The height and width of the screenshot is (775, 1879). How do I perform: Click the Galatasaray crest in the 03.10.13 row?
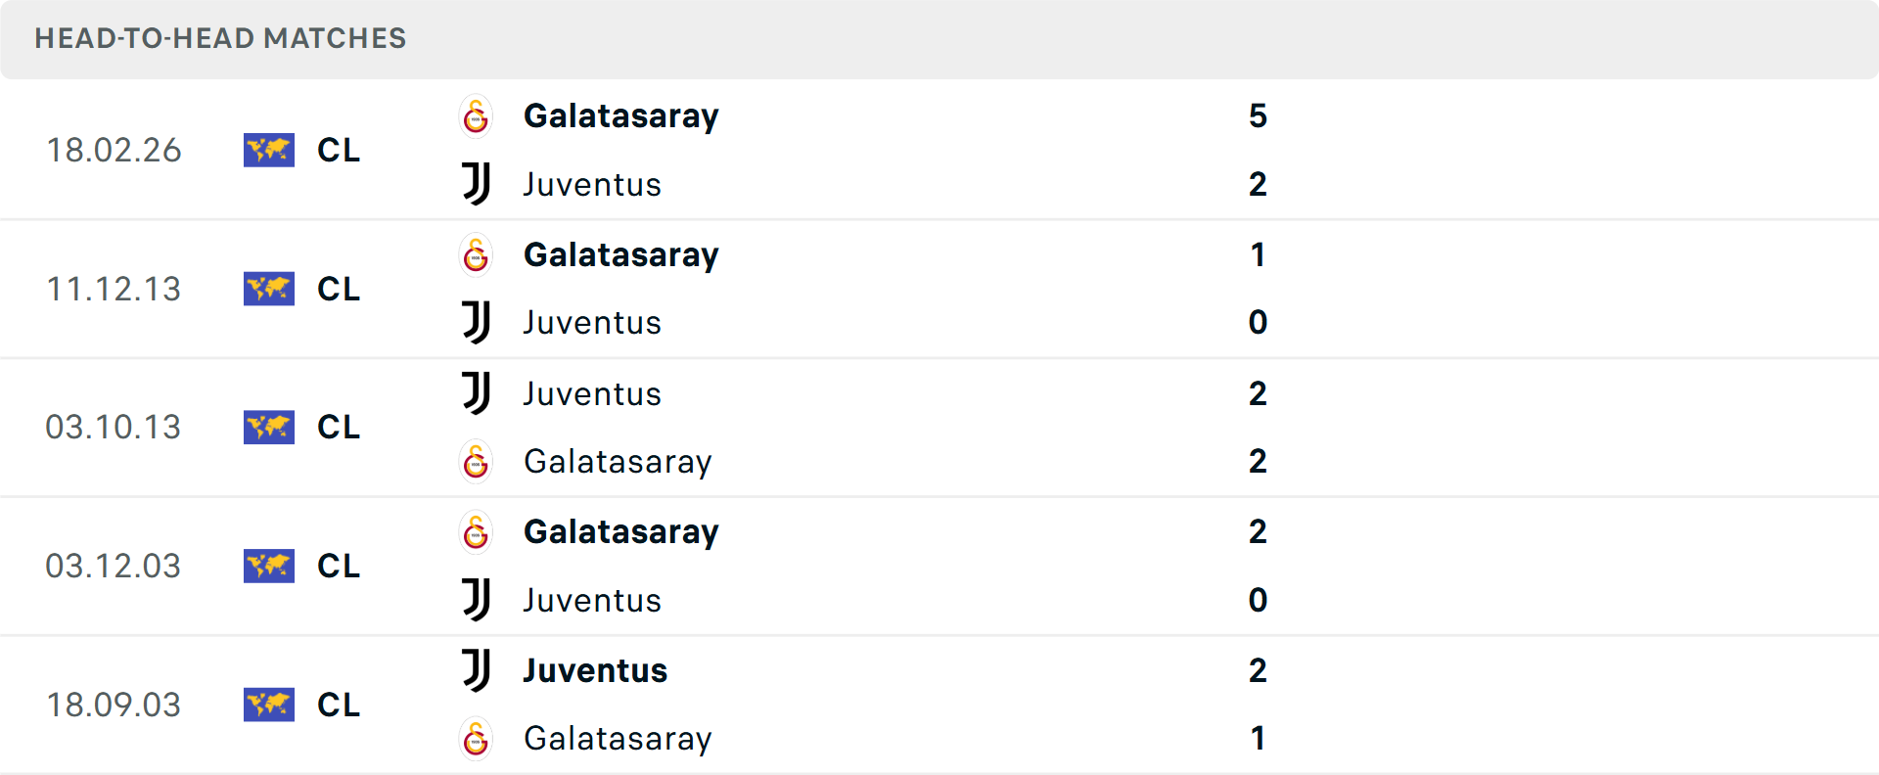coord(476,462)
